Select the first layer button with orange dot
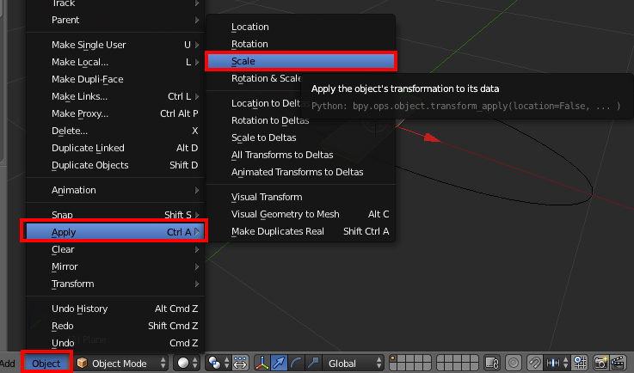The width and height of the screenshot is (634, 373). click(x=394, y=359)
